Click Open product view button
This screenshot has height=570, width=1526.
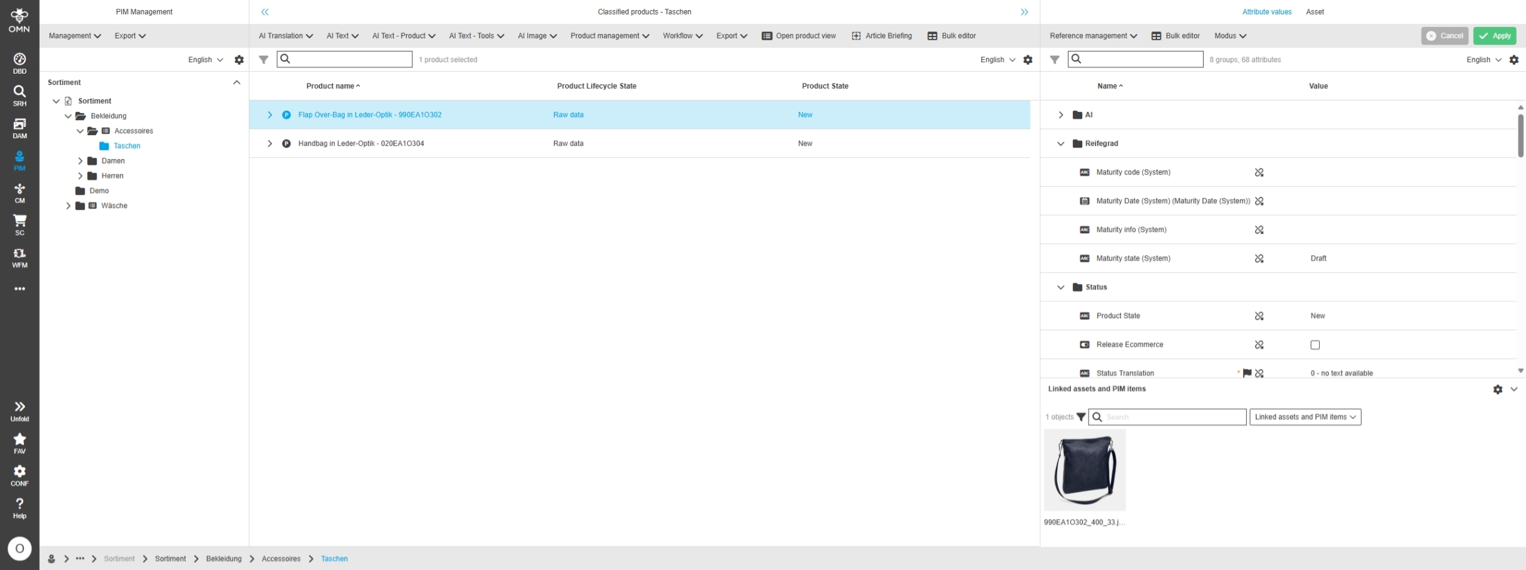[x=799, y=36]
